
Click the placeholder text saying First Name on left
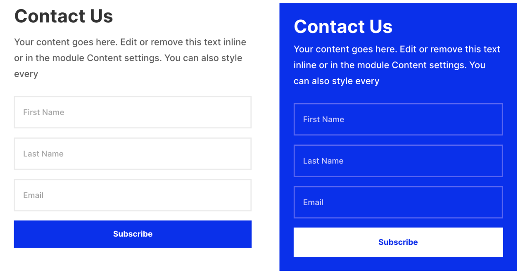tap(43, 112)
